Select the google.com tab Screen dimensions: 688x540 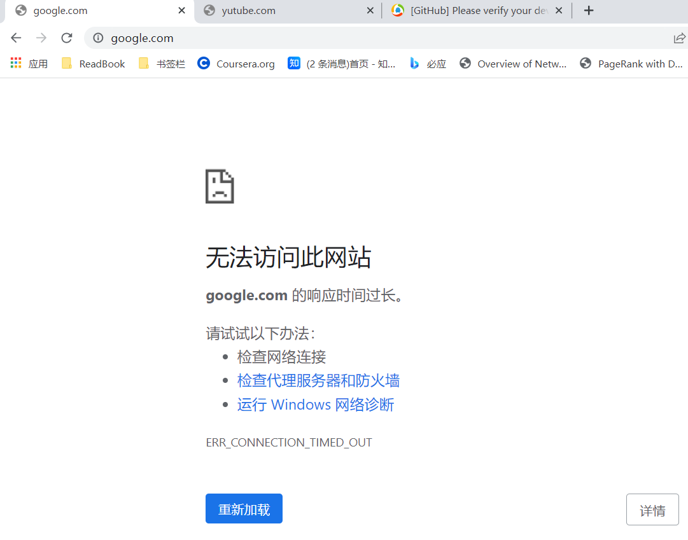tap(99, 11)
